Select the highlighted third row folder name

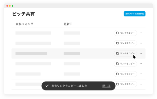click(x=31, y=54)
